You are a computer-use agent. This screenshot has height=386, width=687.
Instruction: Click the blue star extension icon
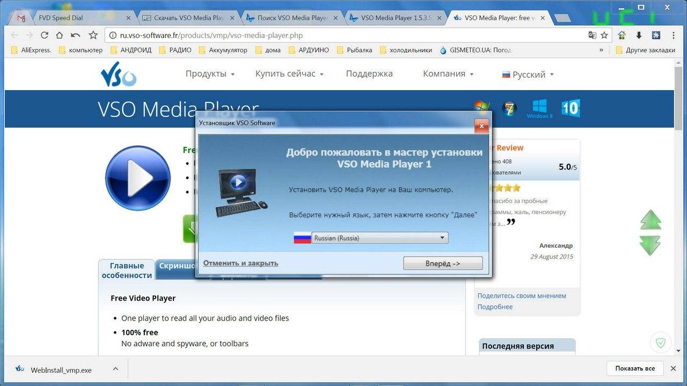[x=656, y=35]
